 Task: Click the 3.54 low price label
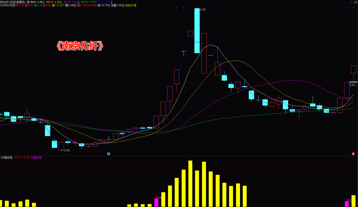tap(67, 150)
